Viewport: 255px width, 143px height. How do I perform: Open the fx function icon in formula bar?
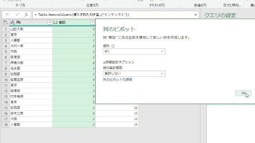[26, 15]
